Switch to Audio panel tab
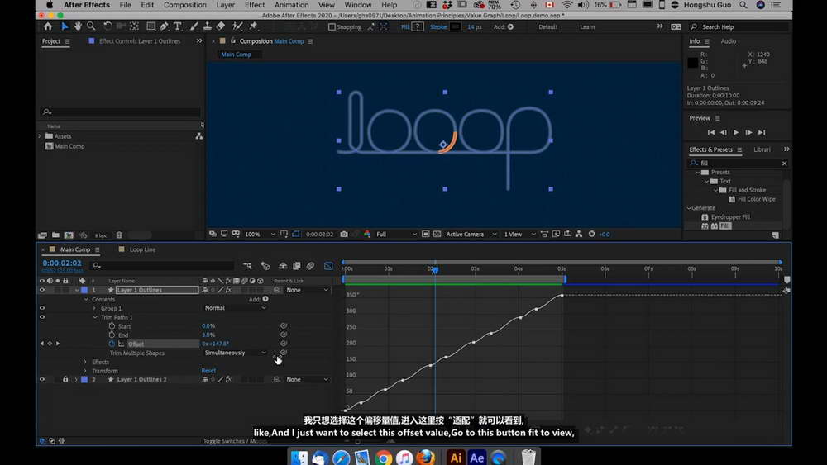 pyautogui.click(x=729, y=41)
